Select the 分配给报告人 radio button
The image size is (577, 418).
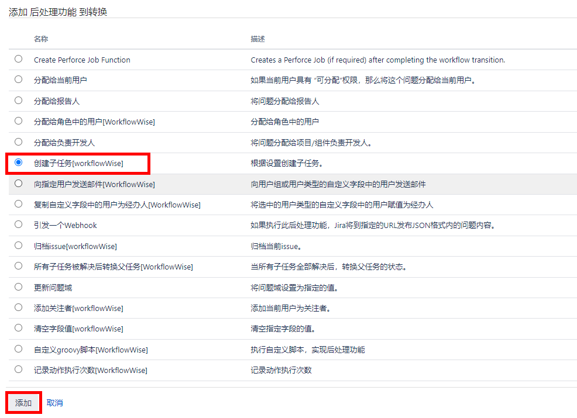click(19, 101)
